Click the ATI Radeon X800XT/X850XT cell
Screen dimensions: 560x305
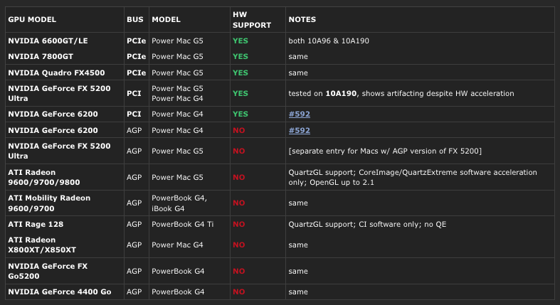[x=41, y=245]
